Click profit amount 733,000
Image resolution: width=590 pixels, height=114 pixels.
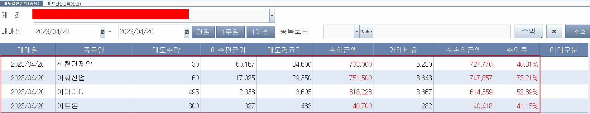click(x=360, y=64)
